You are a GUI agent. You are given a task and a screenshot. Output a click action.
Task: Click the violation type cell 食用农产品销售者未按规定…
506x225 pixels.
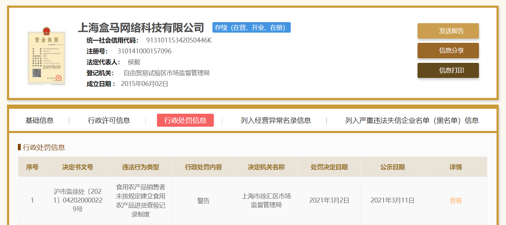pos(140,200)
